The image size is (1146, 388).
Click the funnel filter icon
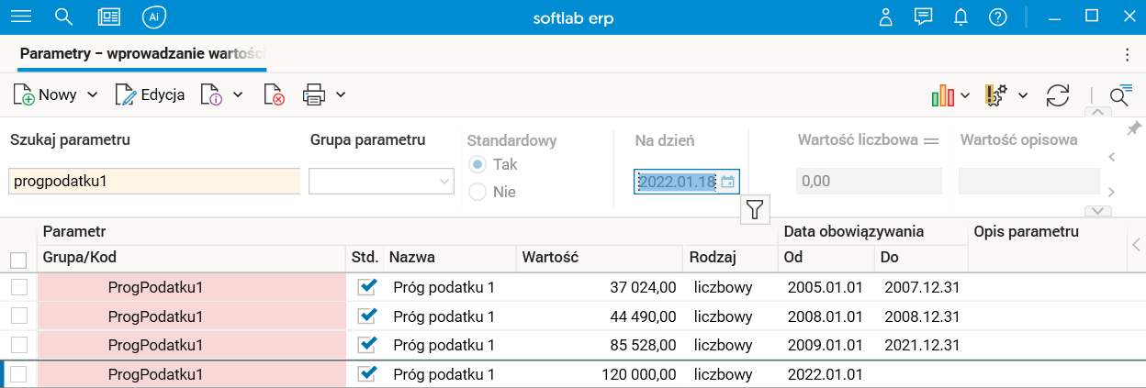click(754, 210)
